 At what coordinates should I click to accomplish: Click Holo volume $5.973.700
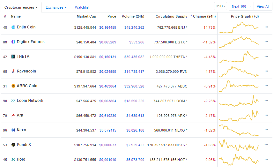(x=135, y=160)
